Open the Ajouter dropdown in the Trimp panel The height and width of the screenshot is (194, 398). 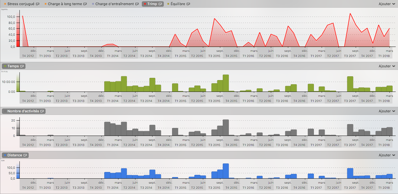tap(387, 4)
